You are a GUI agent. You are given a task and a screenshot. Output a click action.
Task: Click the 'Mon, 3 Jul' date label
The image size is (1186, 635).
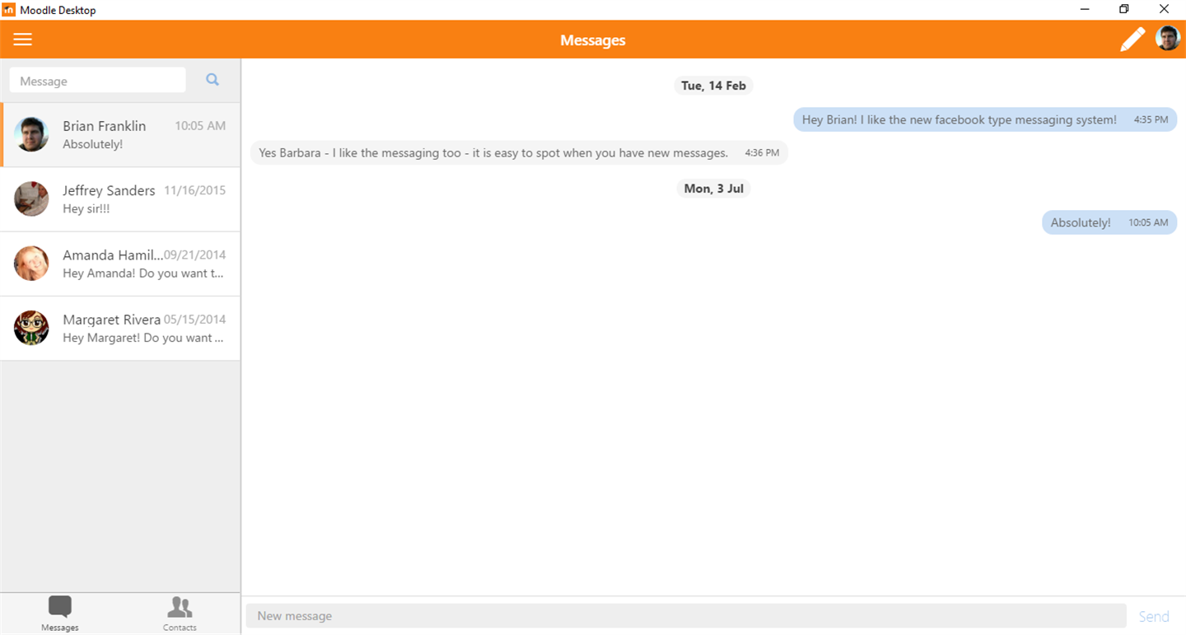[713, 189]
